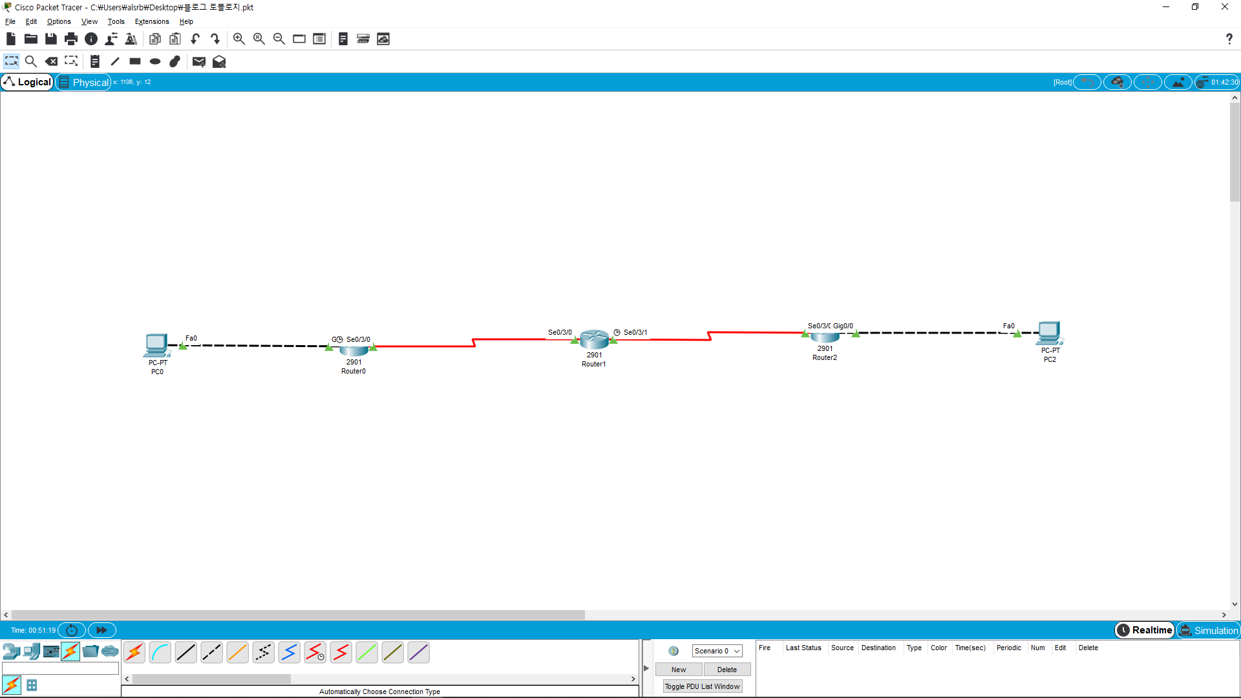This screenshot has width=1241, height=698.
Task: Open the Options menu
Action: [59, 21]
